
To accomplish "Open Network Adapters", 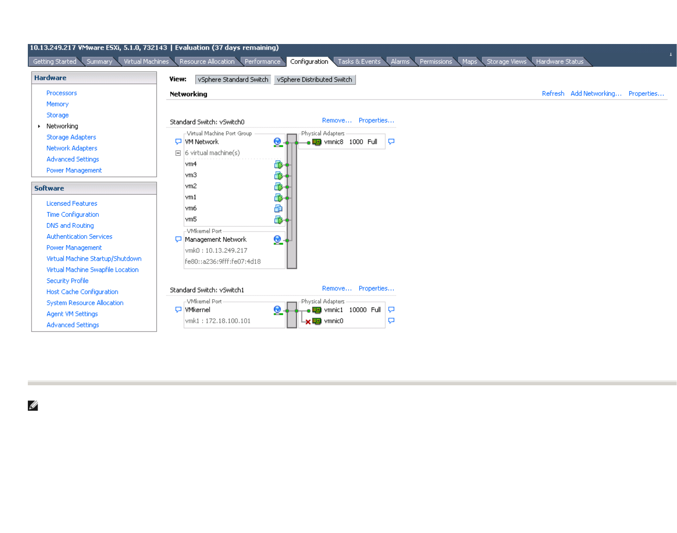I will [72, 149].
